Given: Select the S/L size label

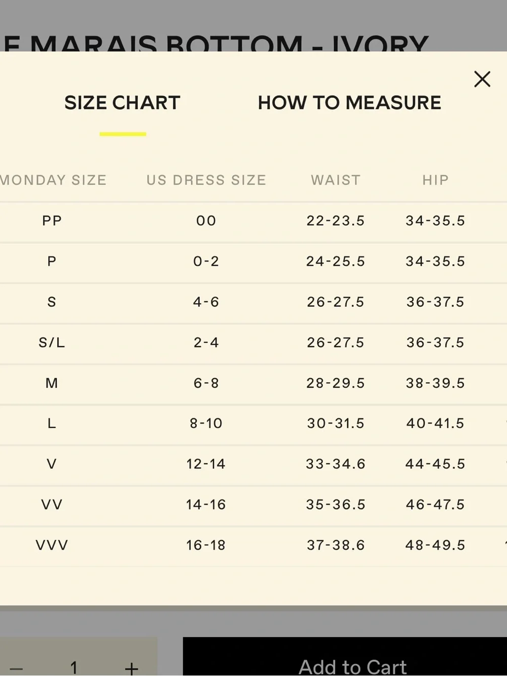Looking at the screenshot, I should tap(52, 343).
